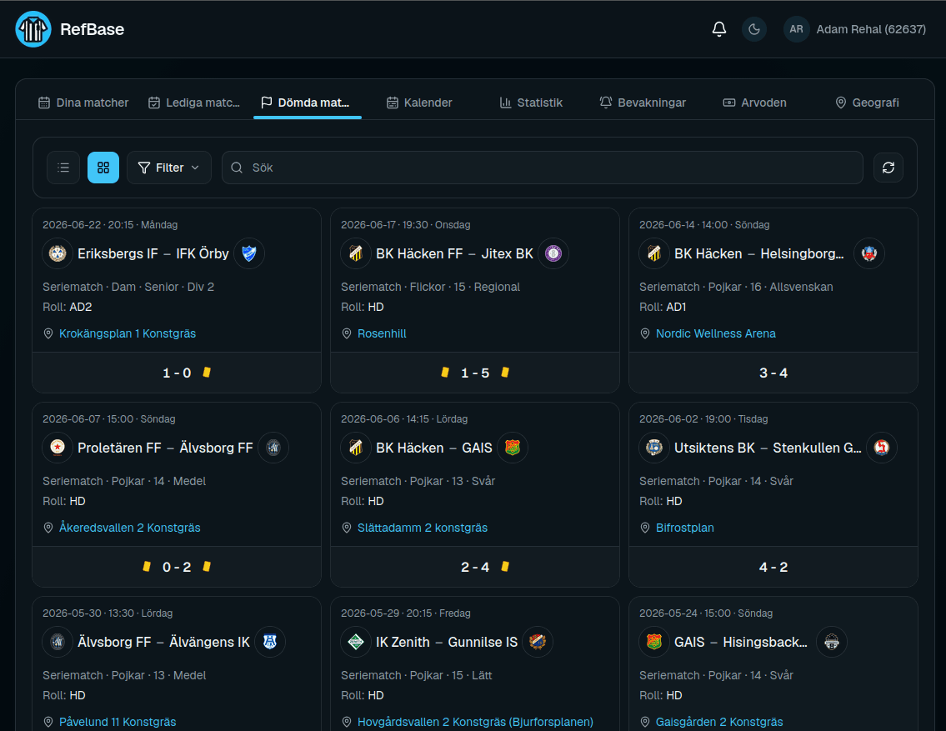Click yellow card icon beside 2 - 4 score
The image size is (946, 731).
(x=506, y=566)
